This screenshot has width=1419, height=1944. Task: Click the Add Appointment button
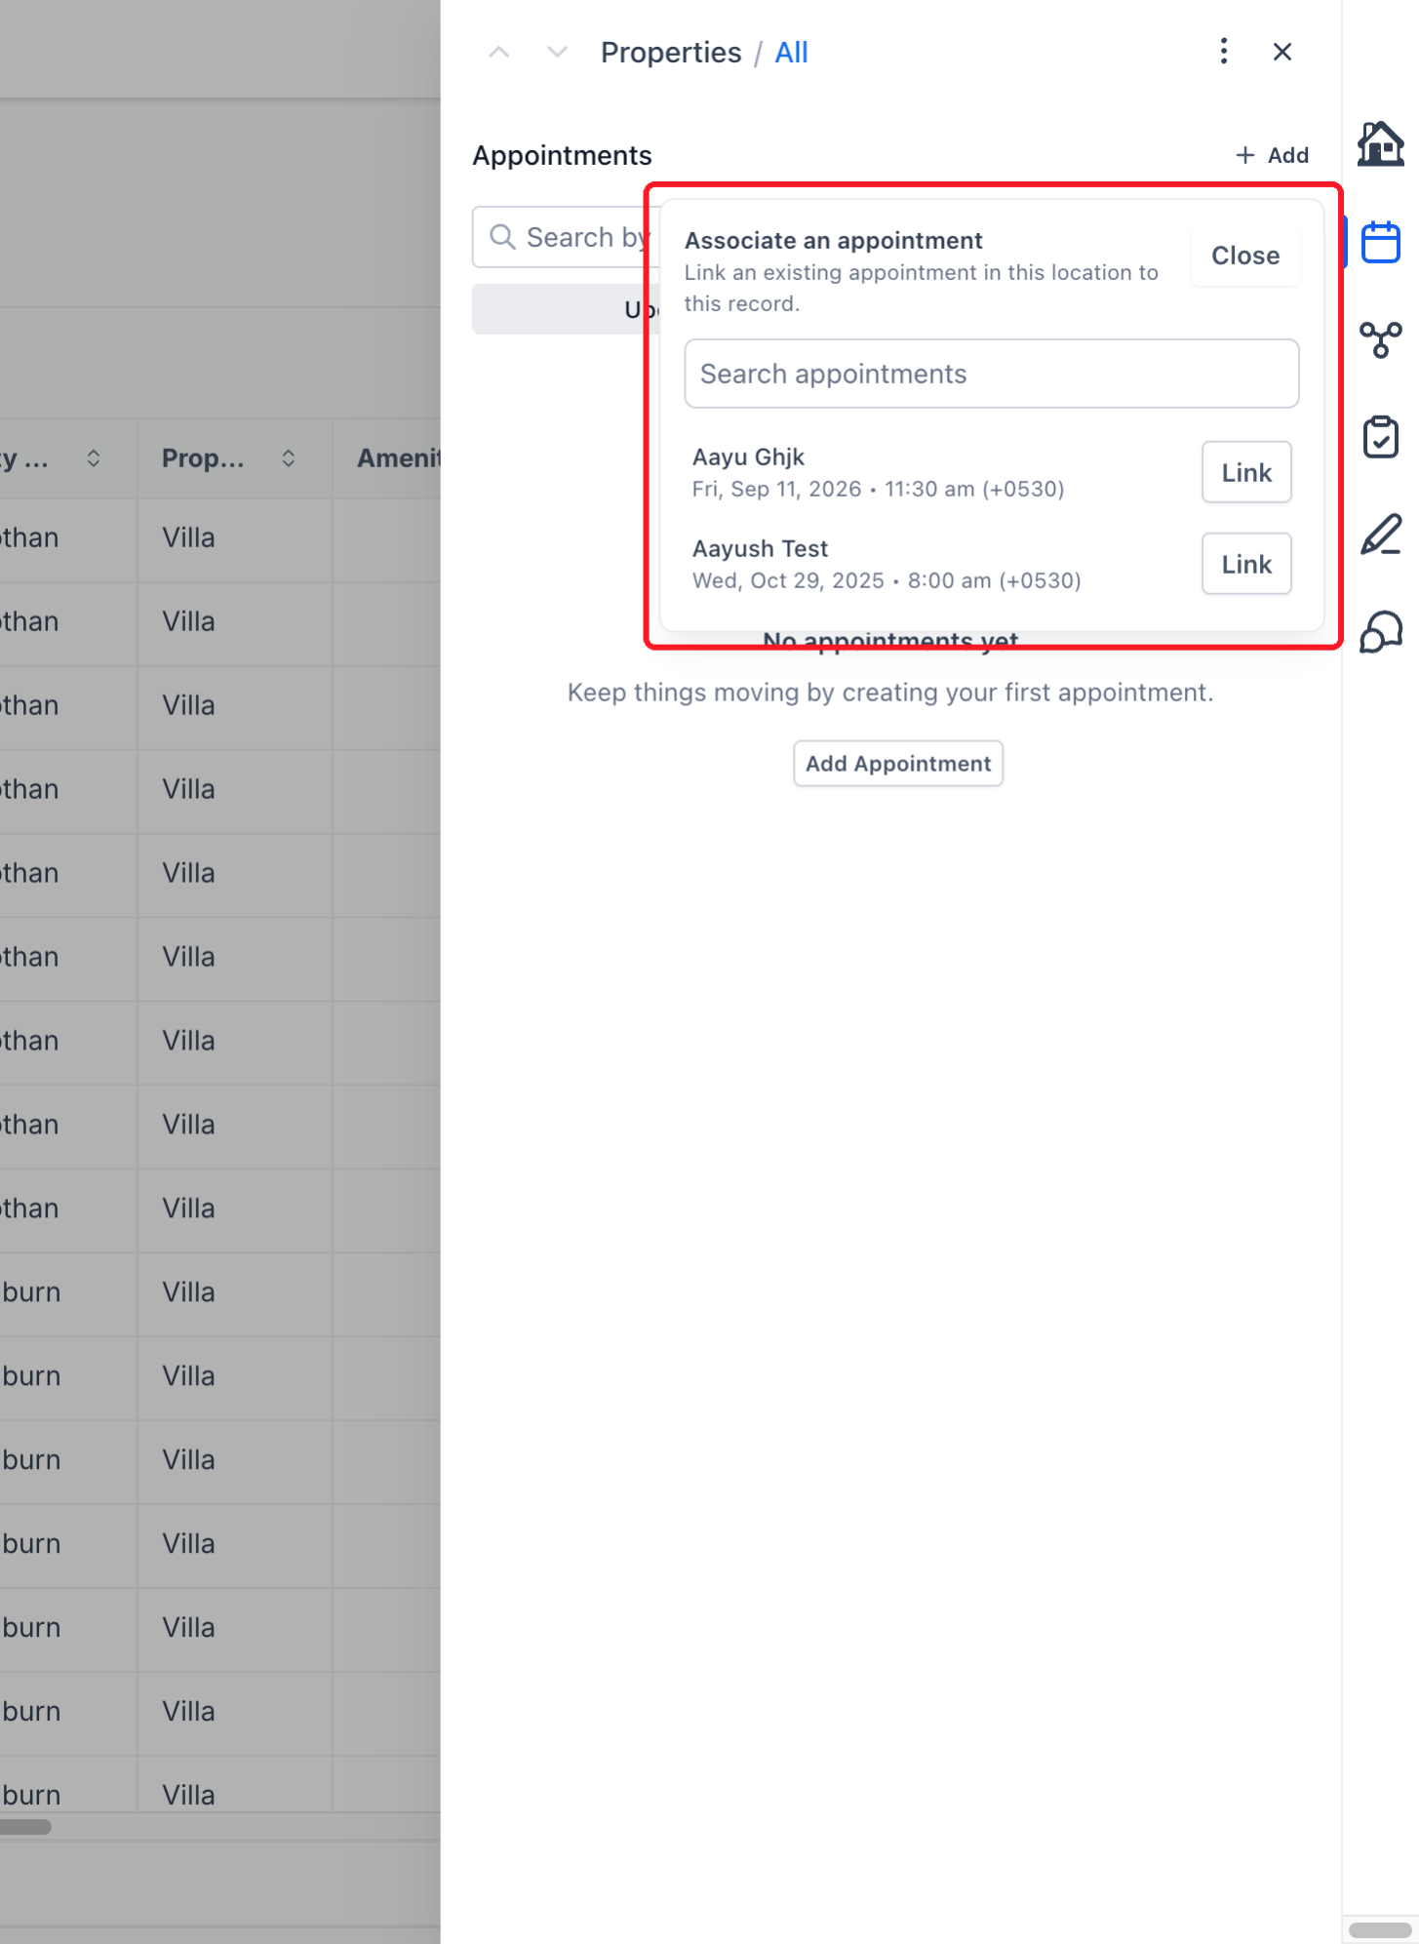pos(898,764)
